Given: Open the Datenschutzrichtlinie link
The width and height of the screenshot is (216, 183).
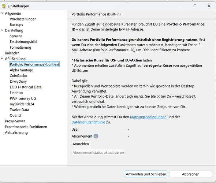Looking at the screenshot, I should [x=88, y=122].
